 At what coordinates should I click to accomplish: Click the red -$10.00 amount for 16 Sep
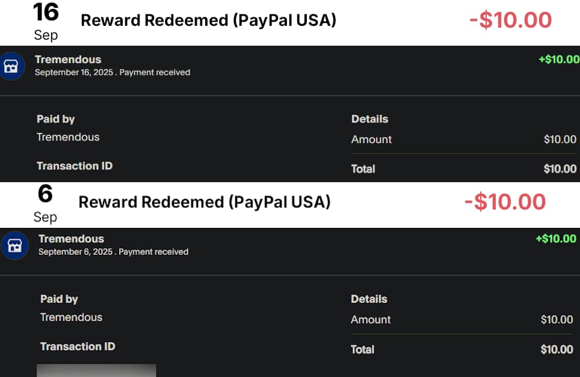coord(510,20)
